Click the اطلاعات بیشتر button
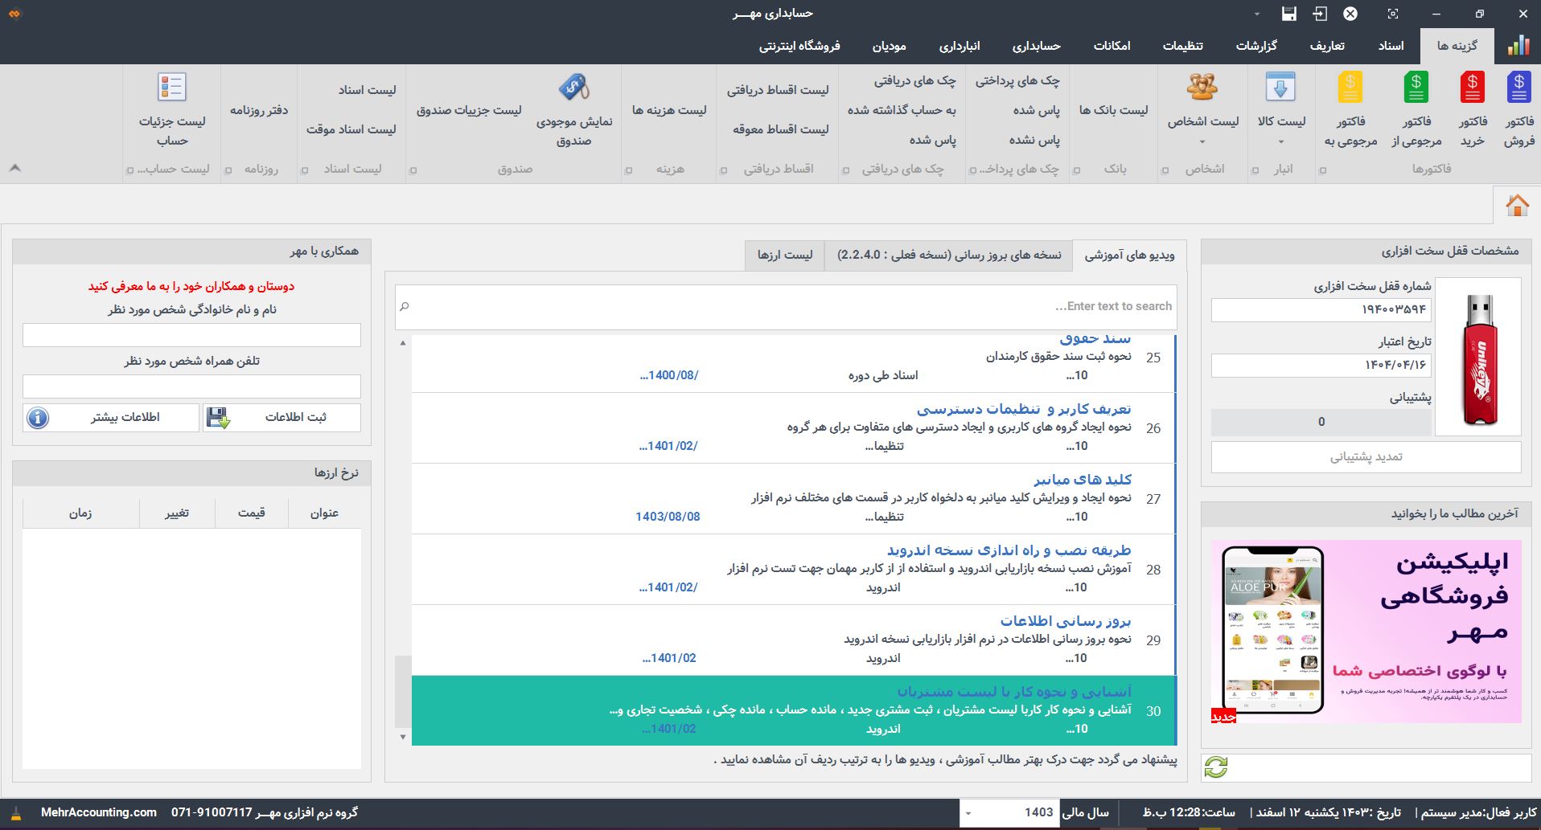 coord(109,417)
